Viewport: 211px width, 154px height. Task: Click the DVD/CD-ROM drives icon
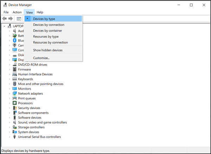14,64
